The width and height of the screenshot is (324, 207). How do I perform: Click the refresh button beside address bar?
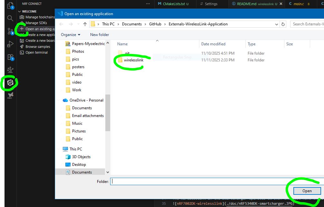point(283,24)
